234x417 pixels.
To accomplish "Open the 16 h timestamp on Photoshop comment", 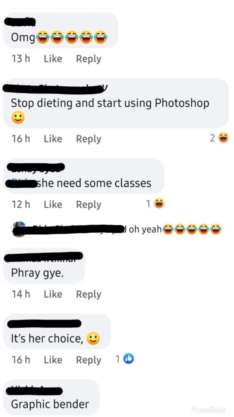I will pyautogui.click(x=21, y=139).
